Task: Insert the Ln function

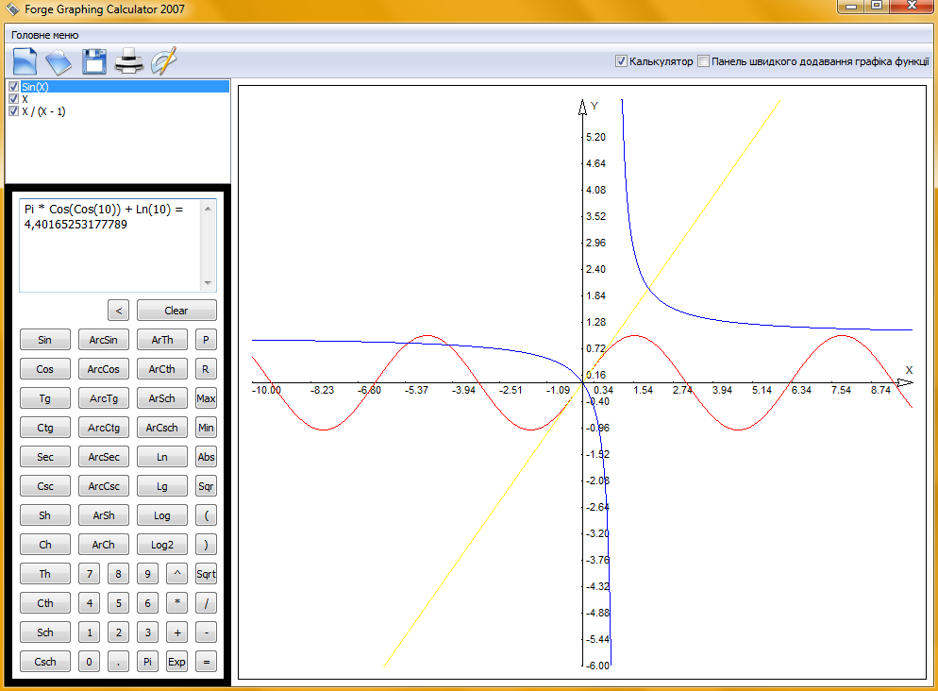Action: (x=162, y=457)
